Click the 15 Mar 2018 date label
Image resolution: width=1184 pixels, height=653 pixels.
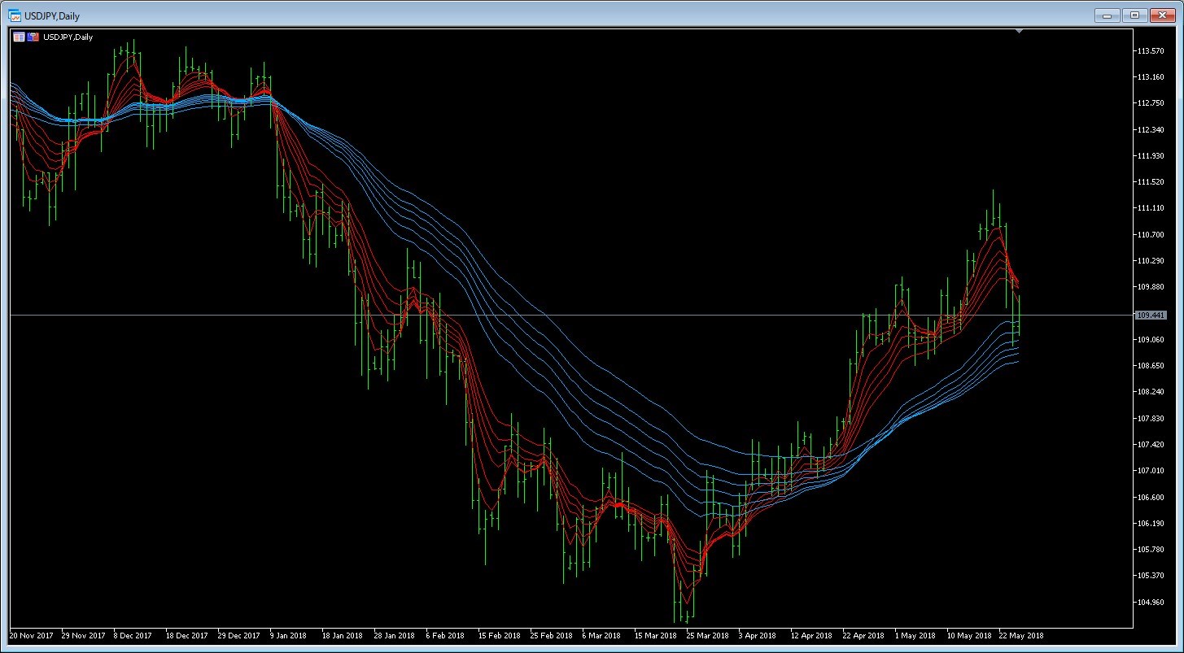coord(655,635)
